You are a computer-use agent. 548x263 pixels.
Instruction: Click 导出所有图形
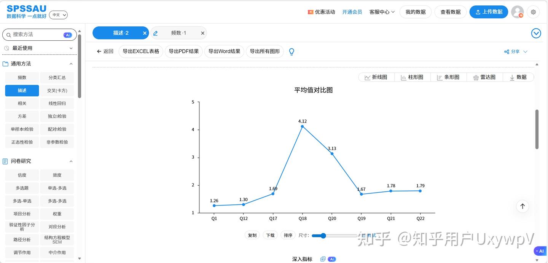265,51
